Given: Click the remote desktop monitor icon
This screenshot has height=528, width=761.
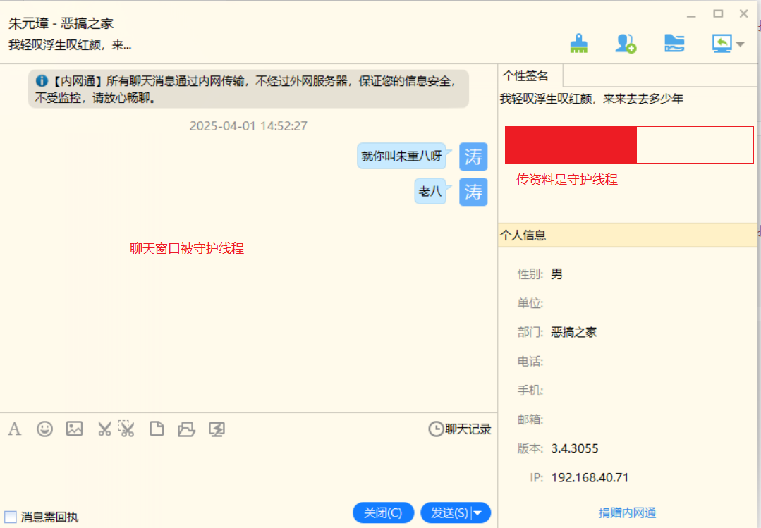Looking at the screenshot, I should click(x=722, y=44).
